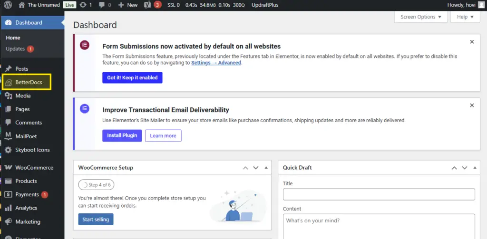Click Elementor logo in Form Submissions notice
Screen dimensions: 487x239
(x=85, y=45)
